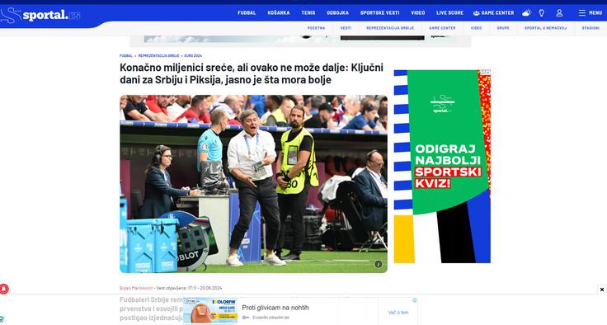Select the VESTI sub-navigation tab
Viewport: 607px width, 325px height.
coord(346,28)
